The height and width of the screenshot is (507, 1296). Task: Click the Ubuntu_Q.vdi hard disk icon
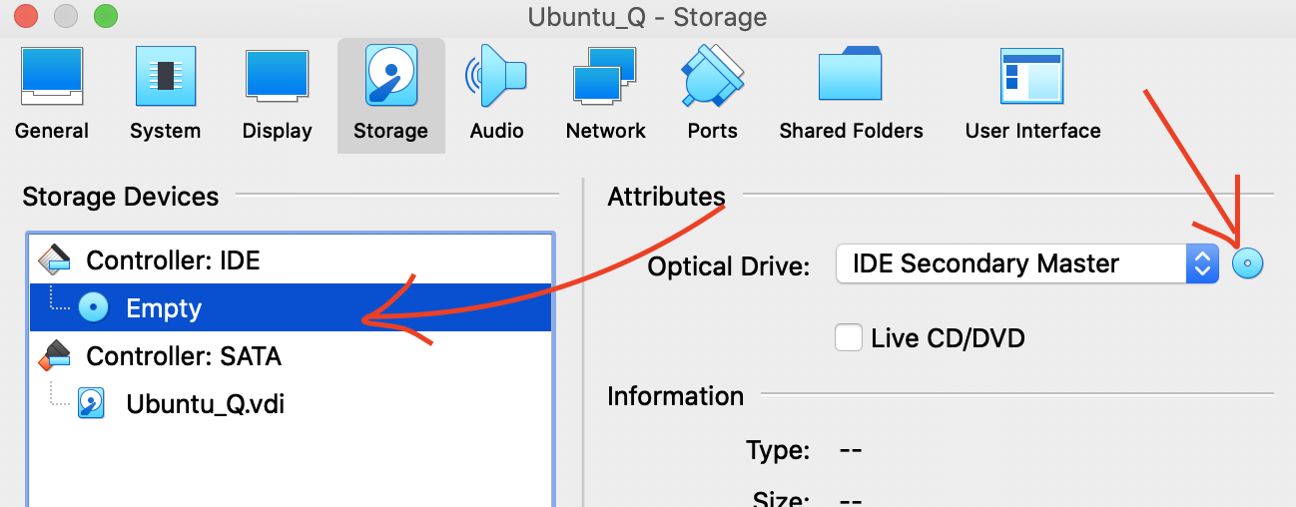point(92,404)
